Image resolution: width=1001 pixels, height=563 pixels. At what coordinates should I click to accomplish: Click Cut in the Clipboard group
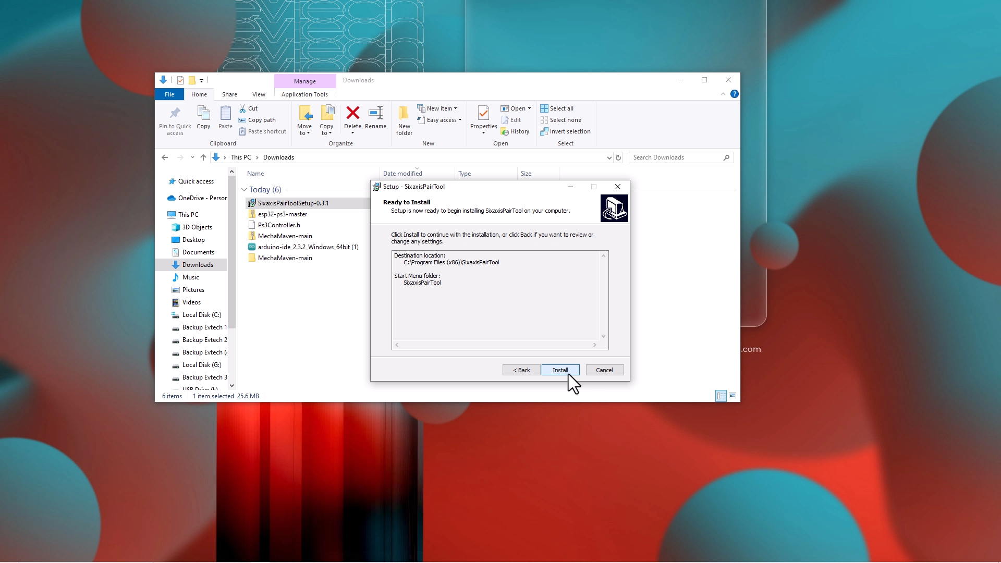tap(248, 108)
